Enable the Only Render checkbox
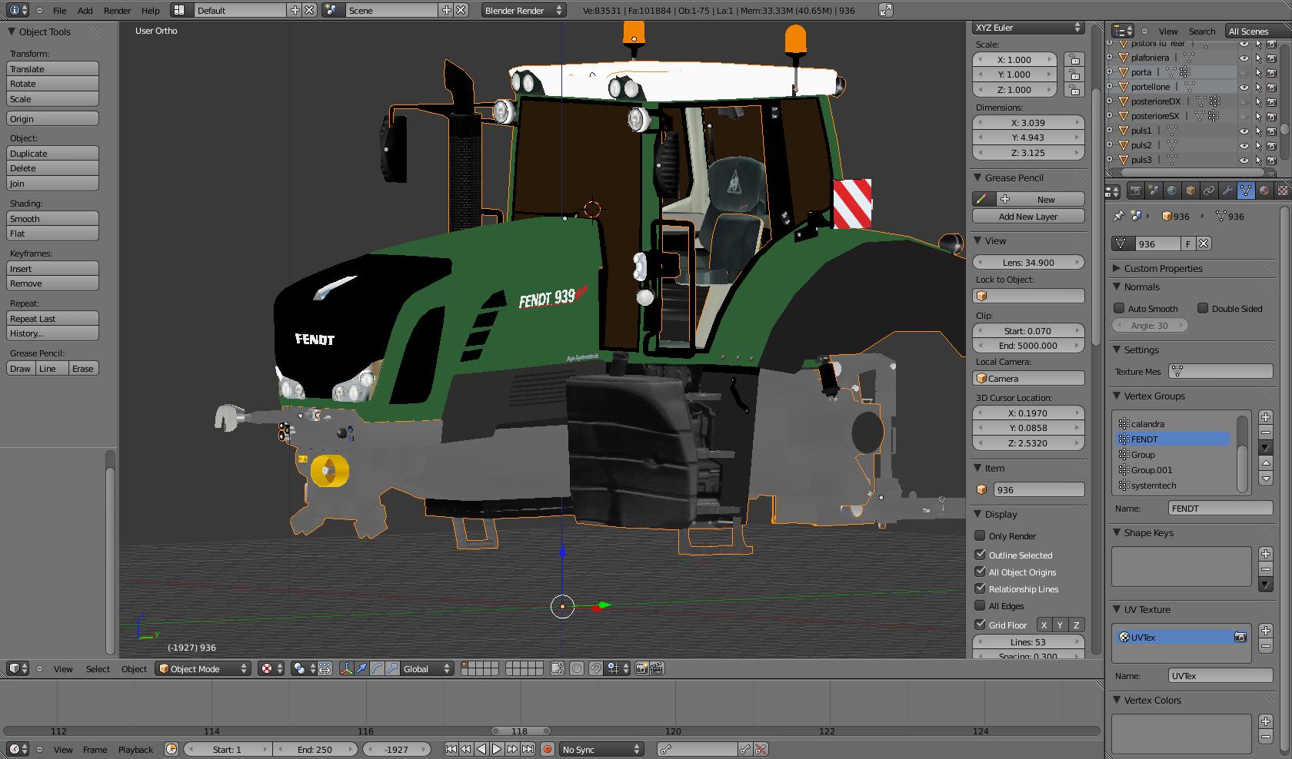The height and width of the screenshot is (759, 1292). click(x=980, y=535)
